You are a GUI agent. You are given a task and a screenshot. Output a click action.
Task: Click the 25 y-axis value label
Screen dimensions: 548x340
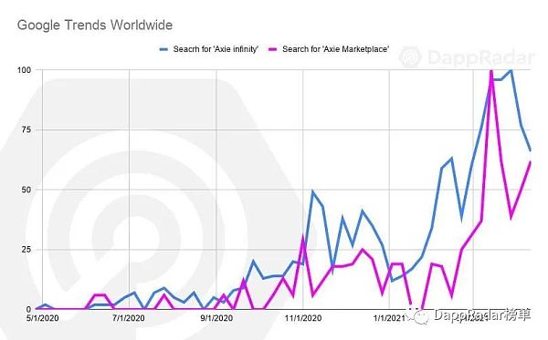click(x=26, y=250)
